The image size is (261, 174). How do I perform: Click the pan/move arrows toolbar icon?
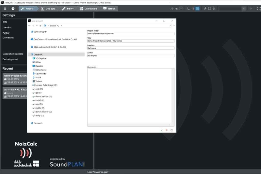(172, 9)
